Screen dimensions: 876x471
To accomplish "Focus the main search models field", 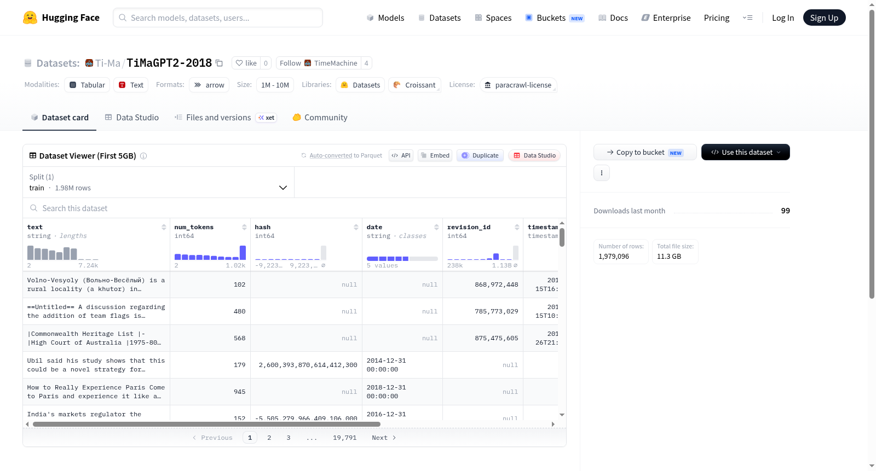I will point(218,18).
